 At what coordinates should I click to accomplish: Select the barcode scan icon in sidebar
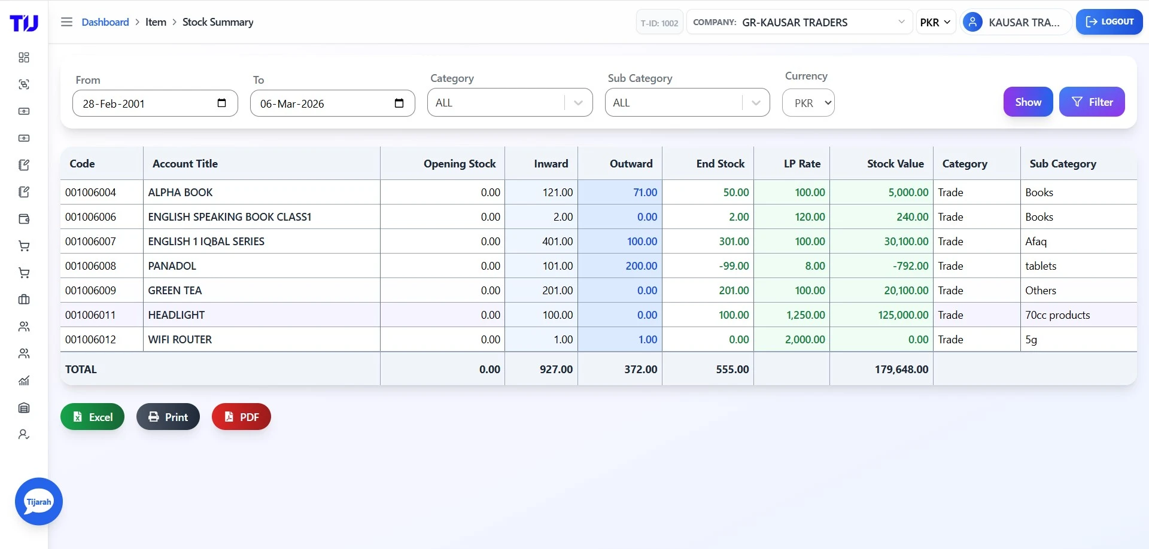[x=24, y=84]
